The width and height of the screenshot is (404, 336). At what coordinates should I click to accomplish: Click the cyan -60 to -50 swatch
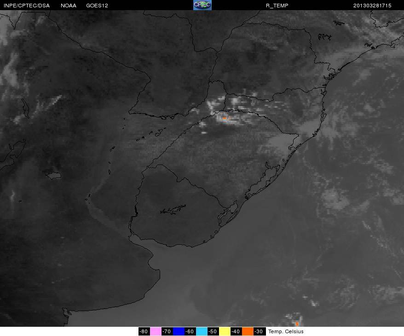click(202, 331)
